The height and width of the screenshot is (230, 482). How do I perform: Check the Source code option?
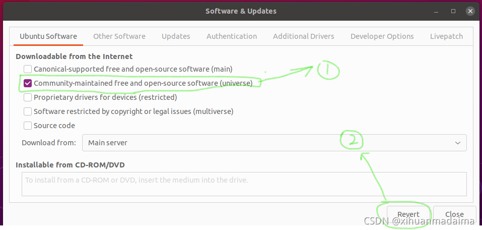[x=28, y=126]
